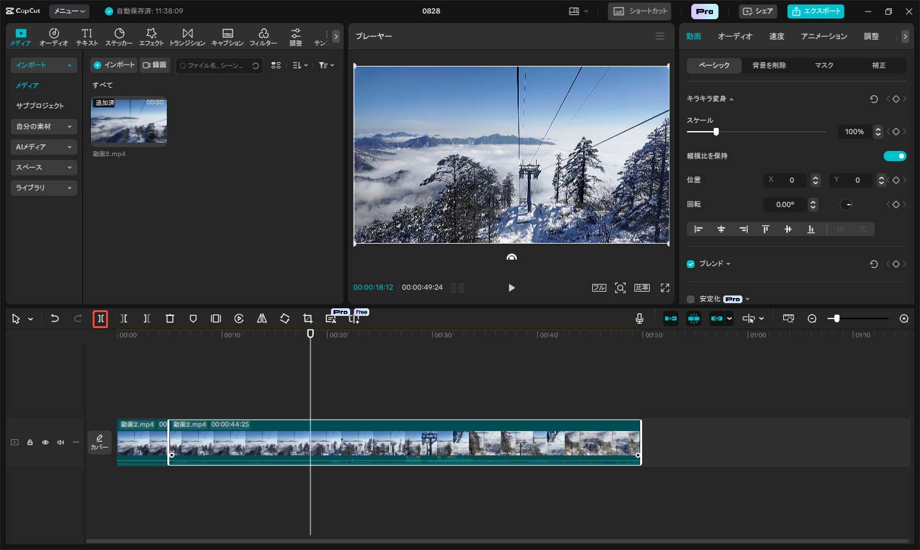Toggle the keep aspect ratio switch

tap(894, 156)
